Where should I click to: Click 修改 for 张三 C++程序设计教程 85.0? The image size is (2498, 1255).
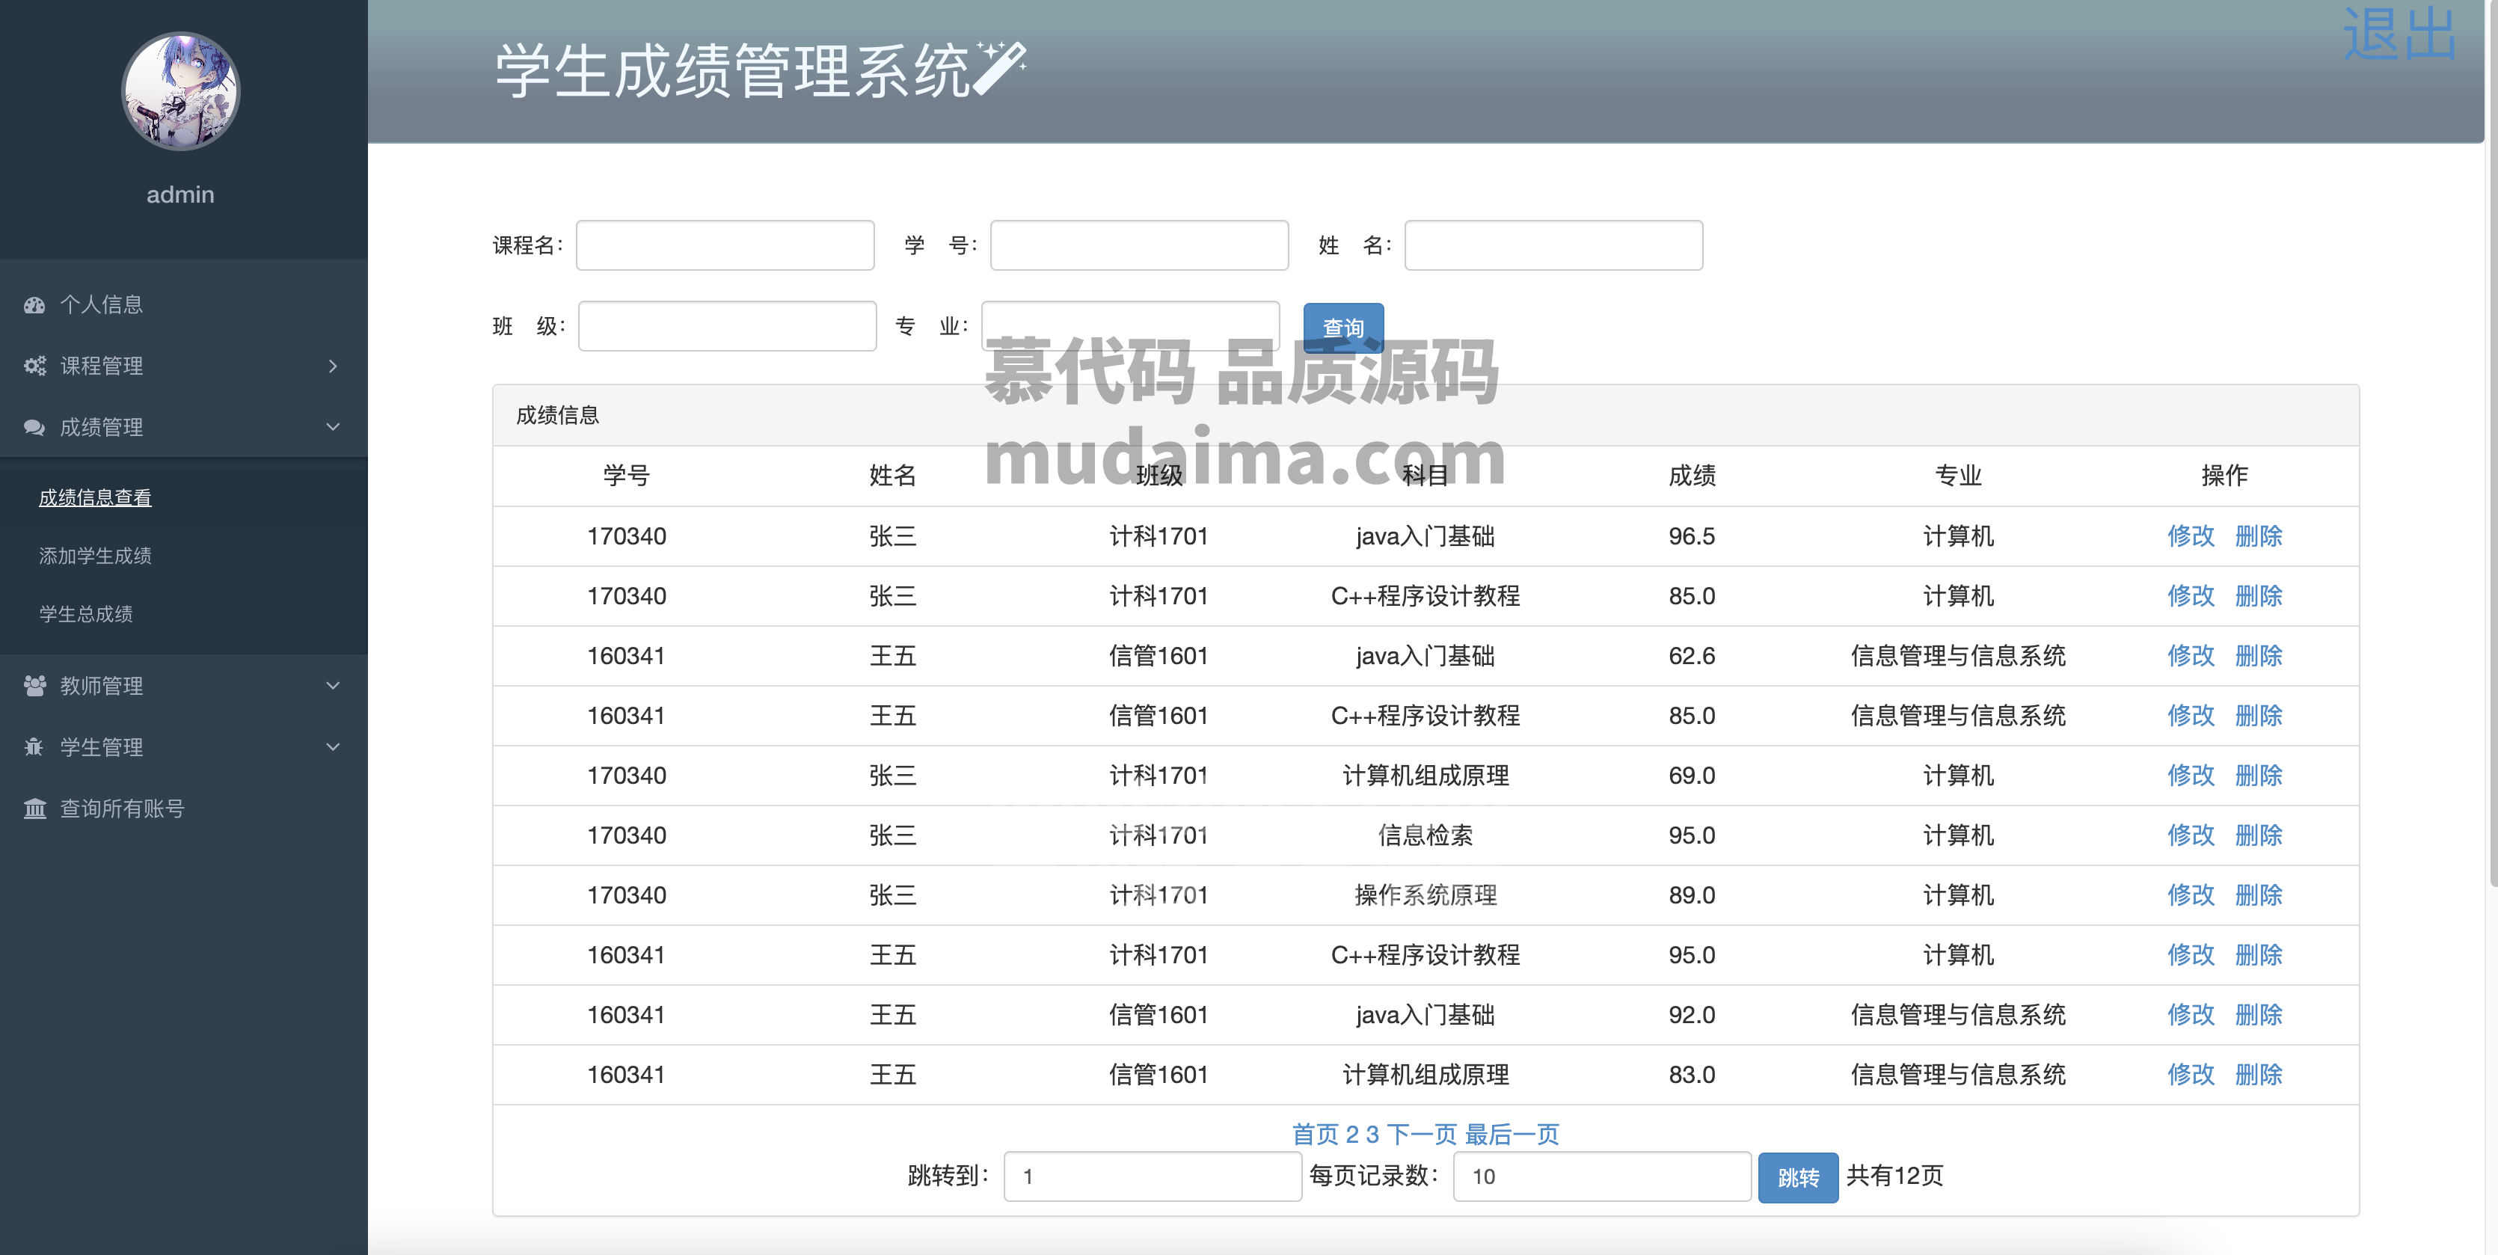point(2191,595)
